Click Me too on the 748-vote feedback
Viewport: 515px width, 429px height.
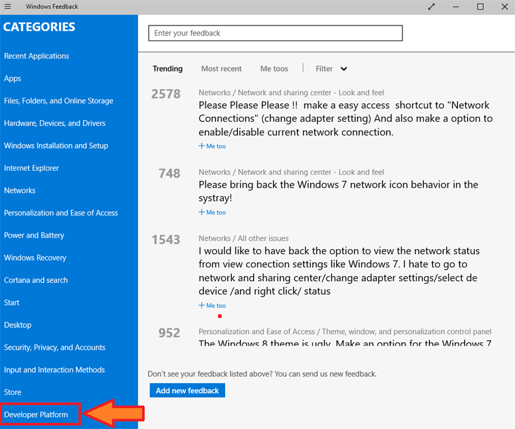pyautogui.click(x=212, y=212)
